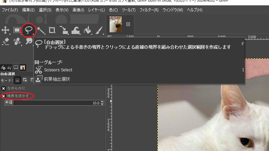The width and height of the screenshot is (269, 151).
Task: Pick the Bucket Fill tool
Action: tap(87, 31)
